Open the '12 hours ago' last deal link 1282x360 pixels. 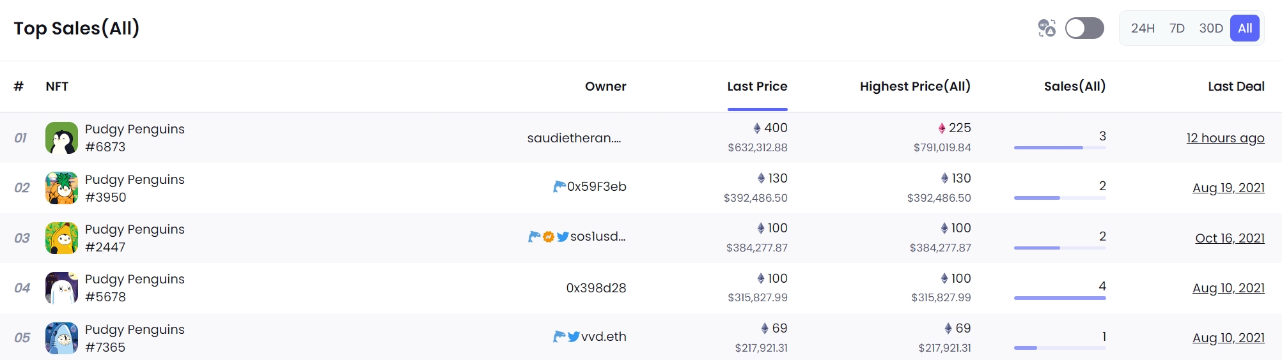pos(1225,138)
